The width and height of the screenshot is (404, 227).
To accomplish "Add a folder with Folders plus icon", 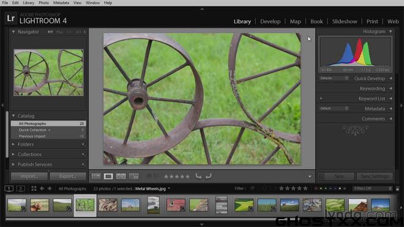I will (x=83, y=144).
